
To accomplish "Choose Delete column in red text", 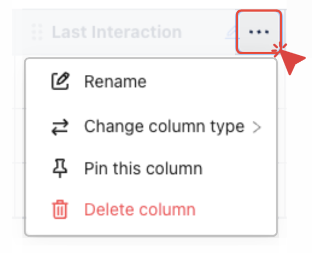I will click(140, 210).
